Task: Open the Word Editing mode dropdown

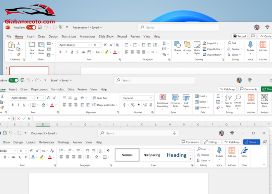Action: click(x=212, y=142)
